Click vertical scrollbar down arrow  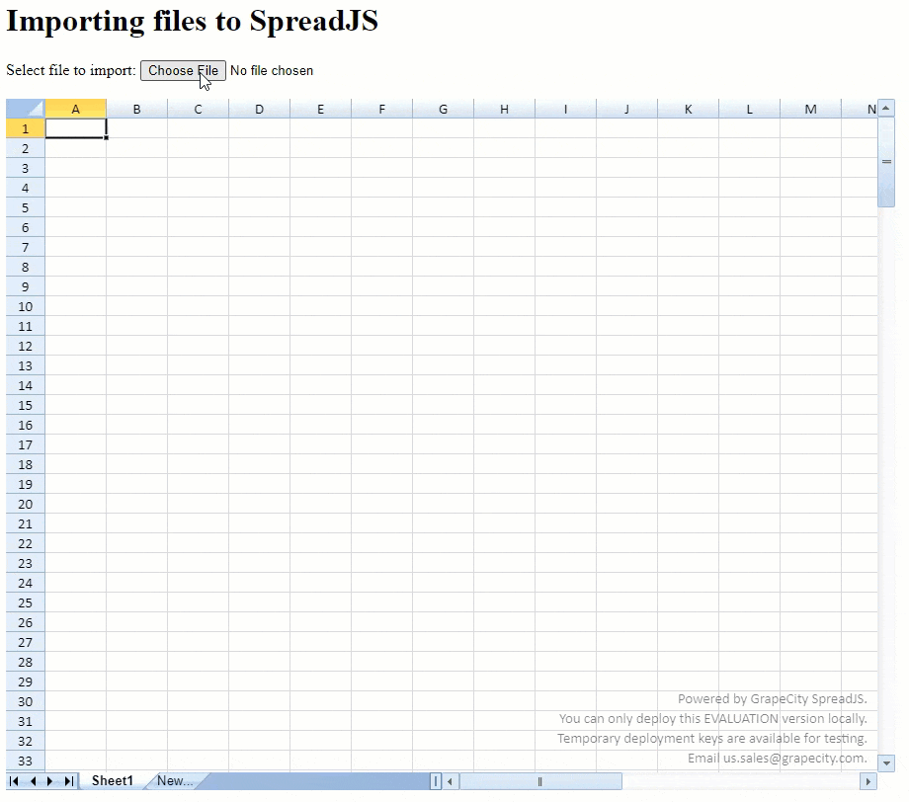pyautogui.click(x=886, y=763)
